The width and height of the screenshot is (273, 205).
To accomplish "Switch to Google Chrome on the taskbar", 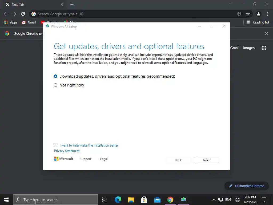I will pyautogui.click(x=170, y=200).
